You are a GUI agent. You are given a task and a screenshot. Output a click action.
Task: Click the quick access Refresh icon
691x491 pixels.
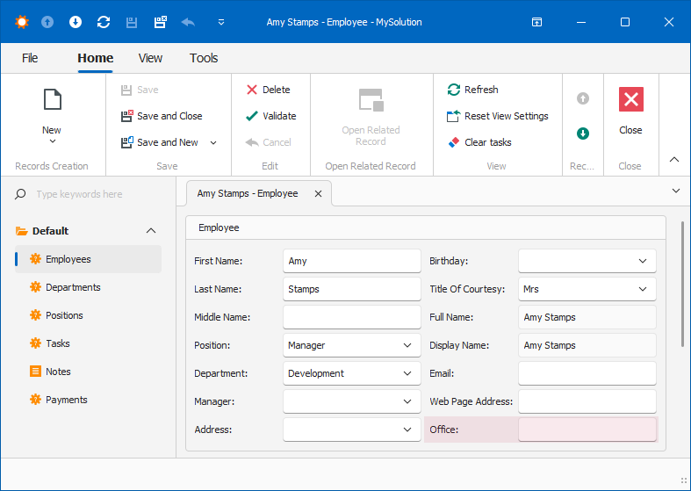pyautogui.click(x=104, y=22)
